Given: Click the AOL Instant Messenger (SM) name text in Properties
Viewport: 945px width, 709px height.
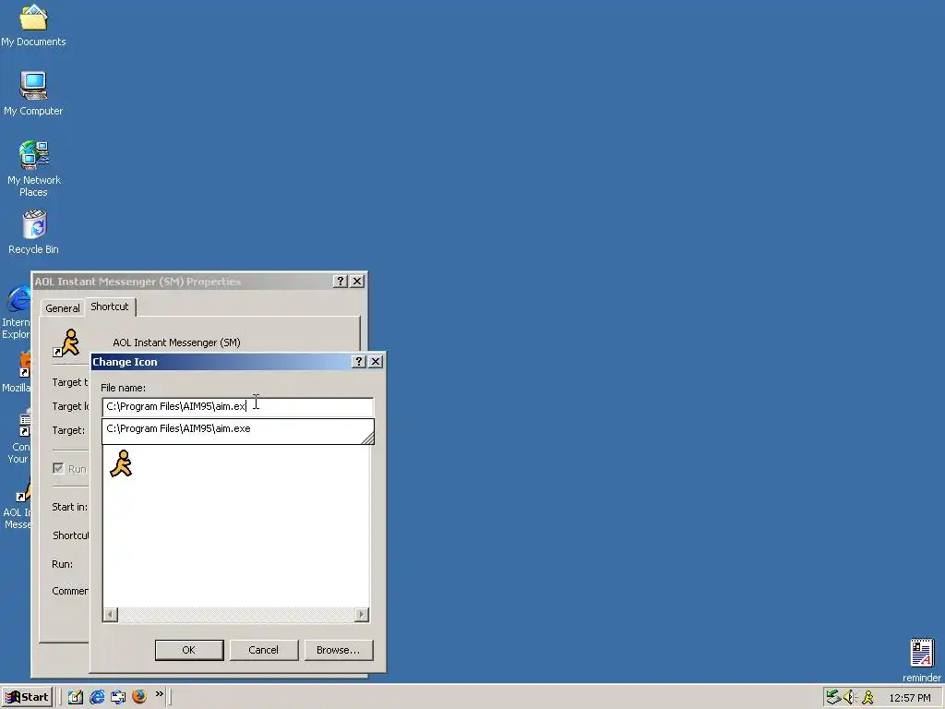Looking at the screenshot, I should coord(176,342).
